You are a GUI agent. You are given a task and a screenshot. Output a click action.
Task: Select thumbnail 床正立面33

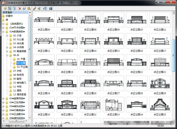coord(113,105)
